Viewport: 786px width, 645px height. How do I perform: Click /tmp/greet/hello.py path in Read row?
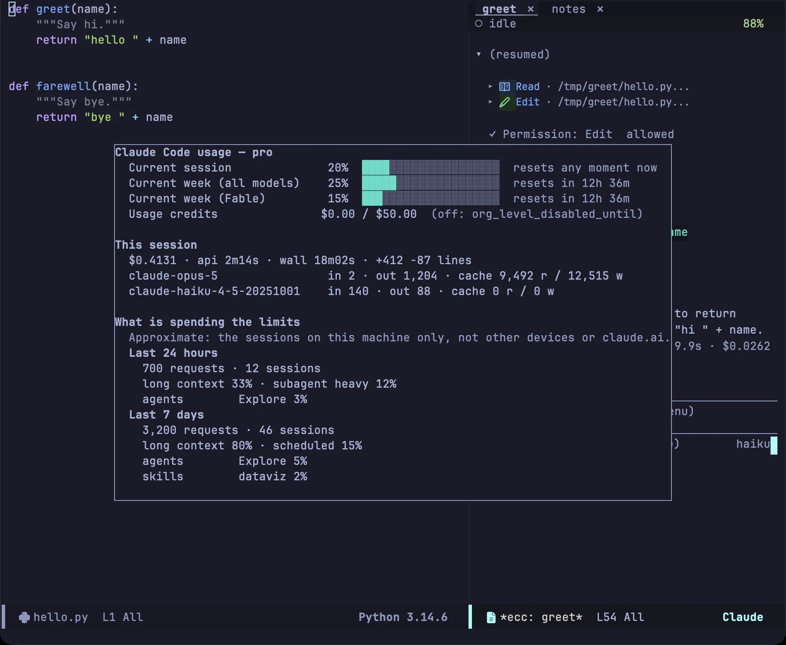[623, 86]
